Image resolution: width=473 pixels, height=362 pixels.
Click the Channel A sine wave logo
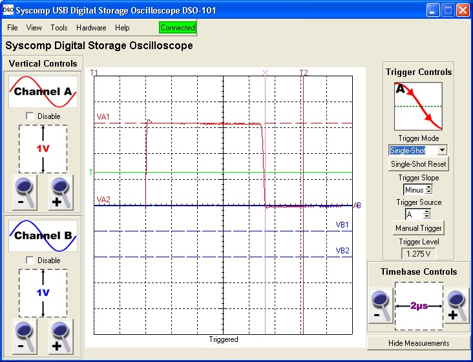click(43, 92)
